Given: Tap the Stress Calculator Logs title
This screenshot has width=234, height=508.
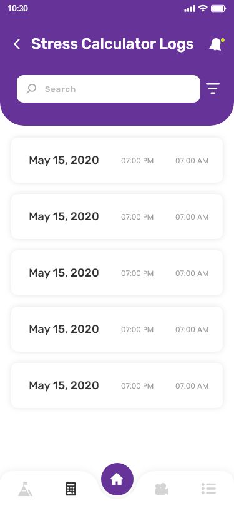Looking at the screenshot, I should [x=112, y=44].
